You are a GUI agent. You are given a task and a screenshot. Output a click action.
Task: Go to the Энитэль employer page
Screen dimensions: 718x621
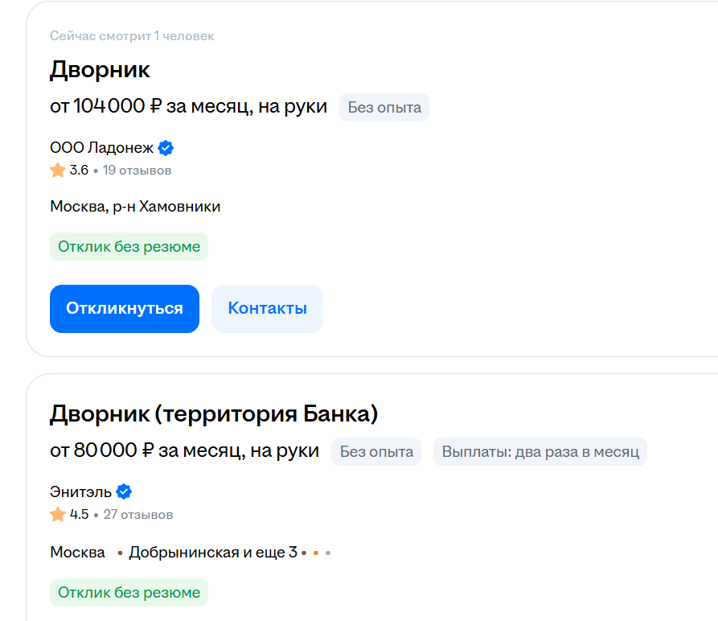click(x=80, y=491)
